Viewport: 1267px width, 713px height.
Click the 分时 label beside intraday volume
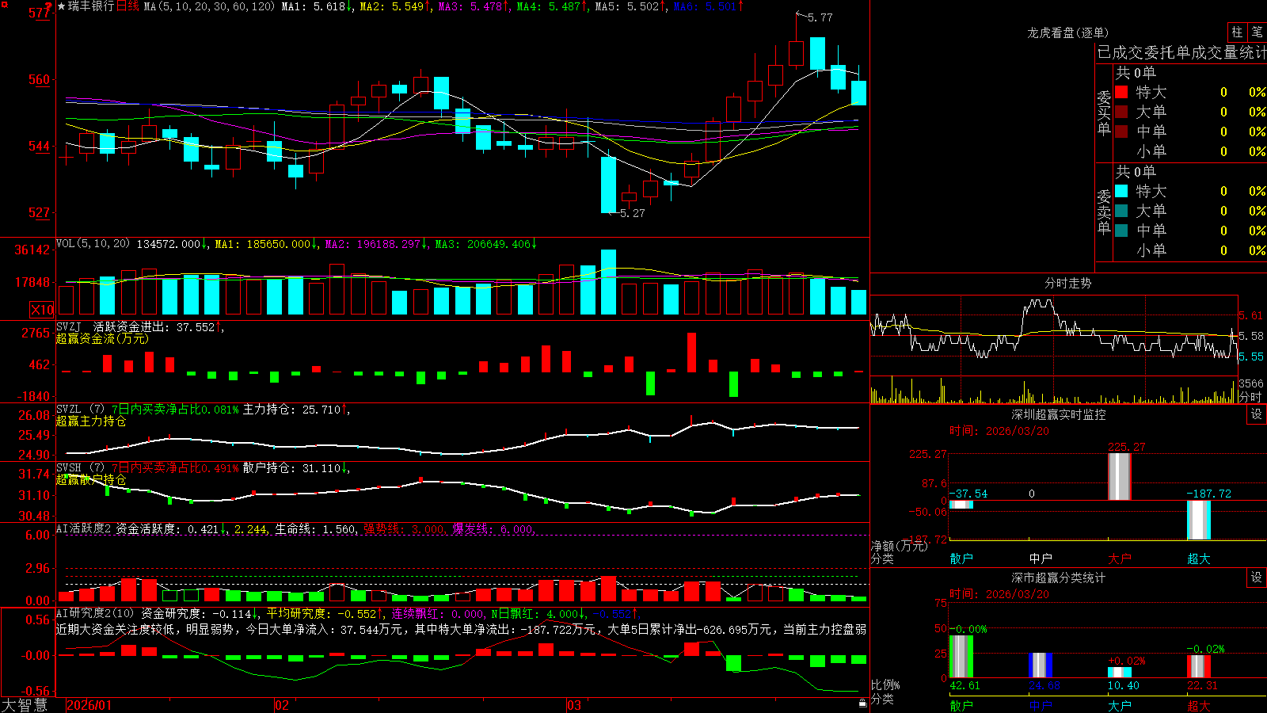pos(1250,397)
